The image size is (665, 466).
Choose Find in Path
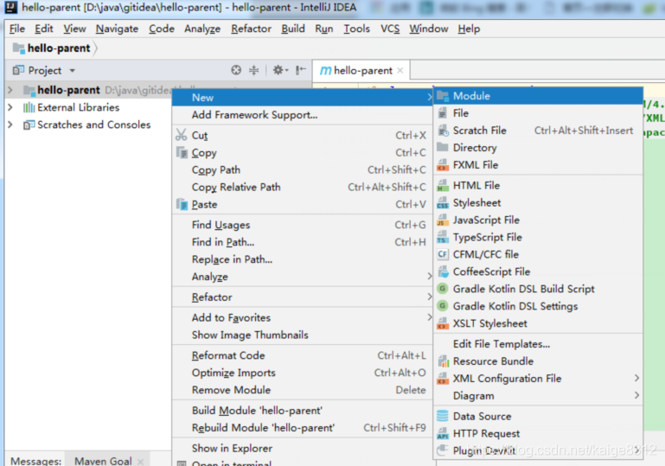pos(303,242)
